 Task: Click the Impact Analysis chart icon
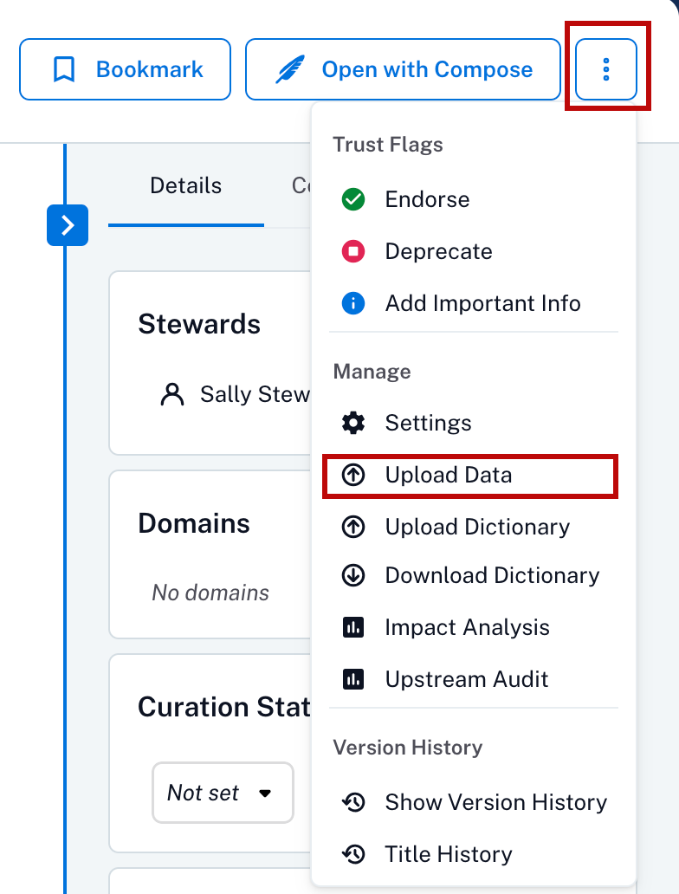[x=352, y=628]
